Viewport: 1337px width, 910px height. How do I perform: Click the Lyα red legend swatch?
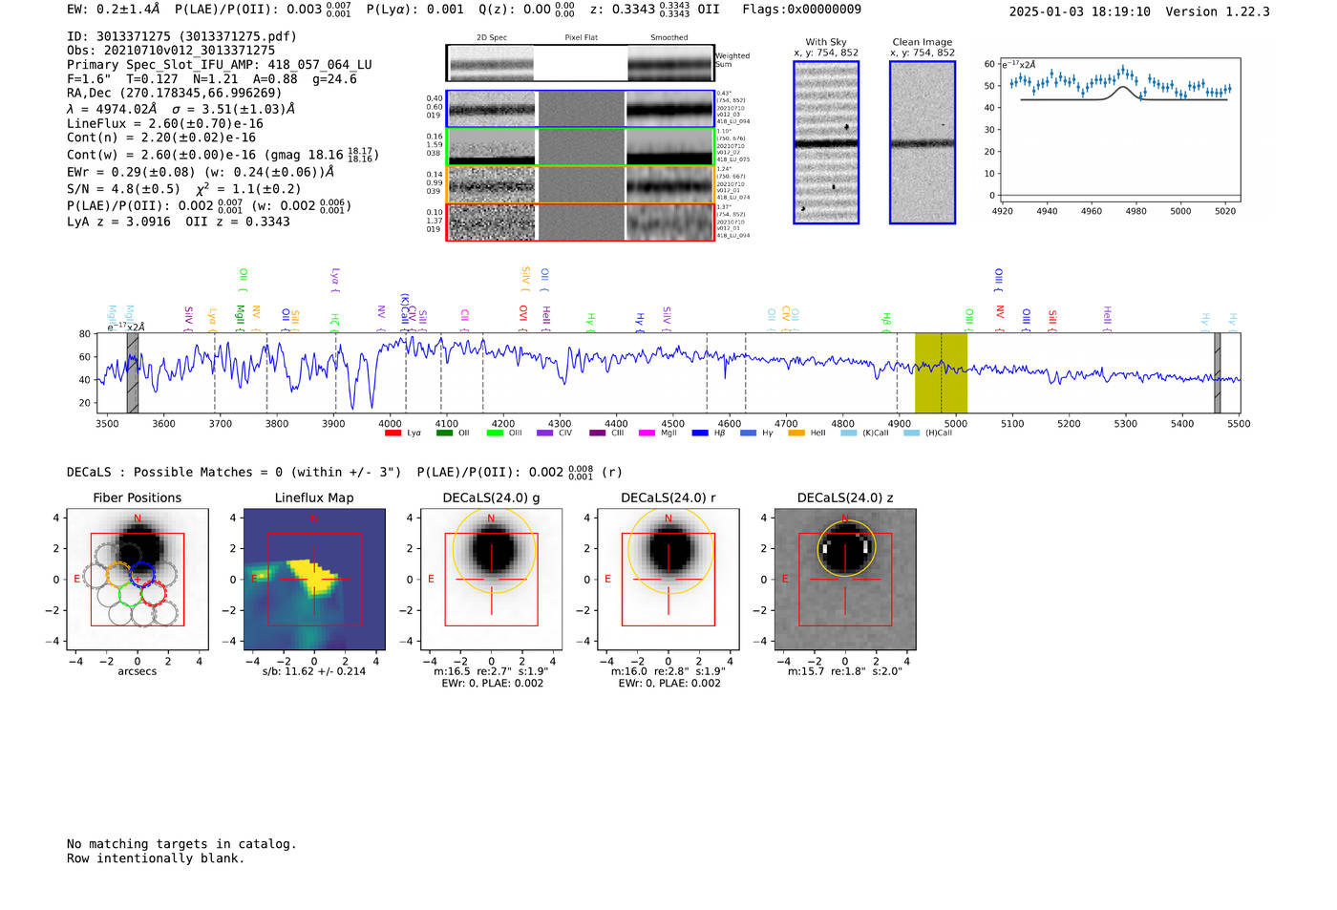coord(393,434)
